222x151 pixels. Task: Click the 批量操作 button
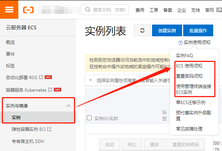(198, 30)
